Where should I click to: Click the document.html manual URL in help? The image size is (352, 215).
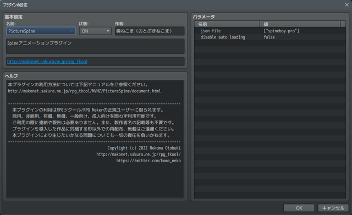click(84, 91)
